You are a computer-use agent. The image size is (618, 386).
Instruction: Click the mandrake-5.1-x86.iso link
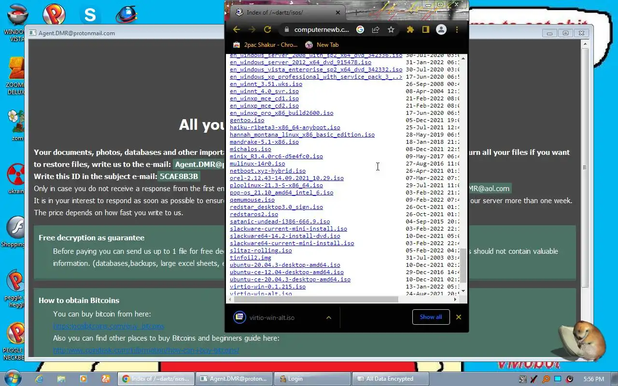(264, 142)
